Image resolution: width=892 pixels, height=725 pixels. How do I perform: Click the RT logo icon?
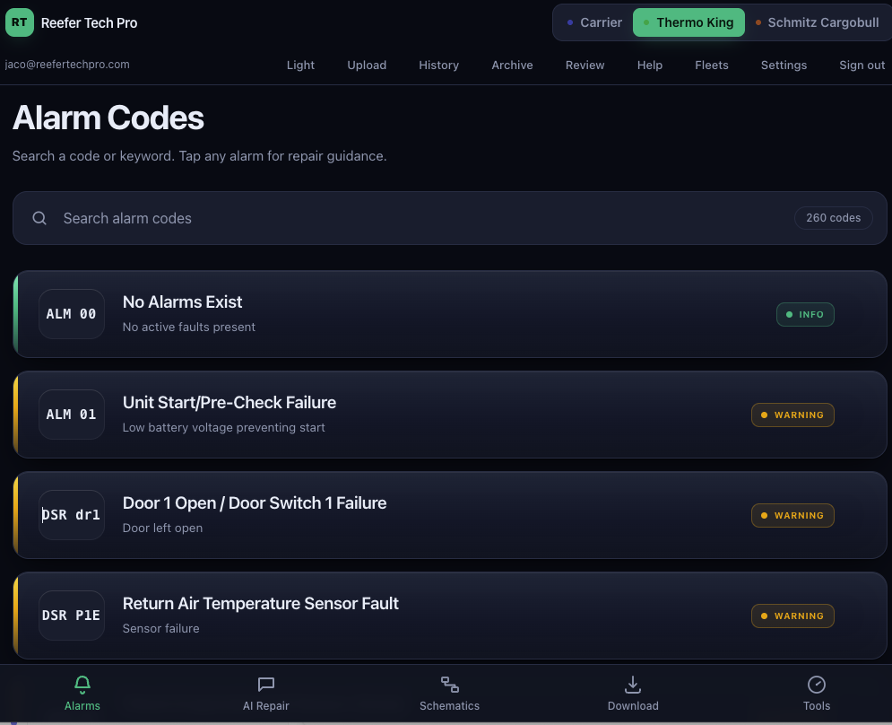click(20, 22)
